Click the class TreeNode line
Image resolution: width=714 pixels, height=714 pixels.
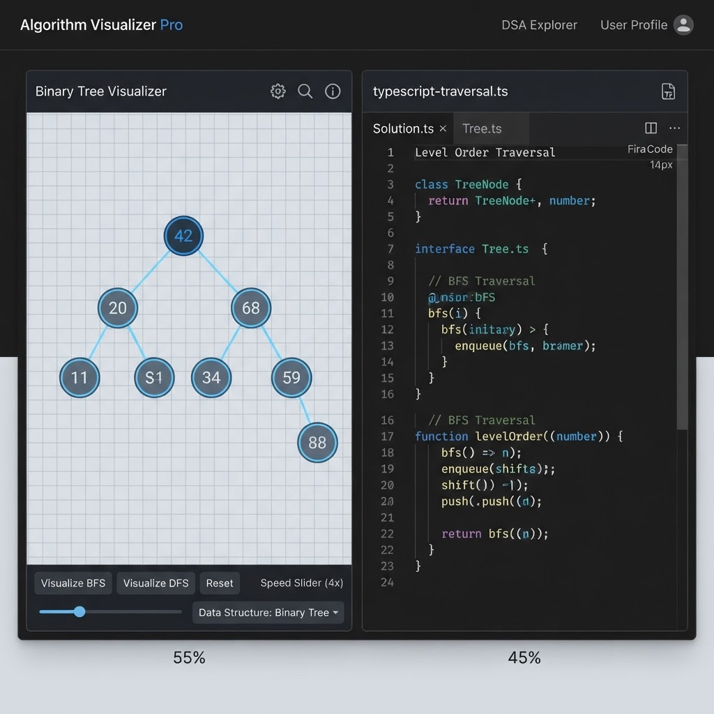pos(468,184)
